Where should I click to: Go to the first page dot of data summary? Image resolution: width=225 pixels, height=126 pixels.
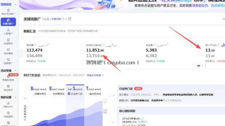click(199, 66)
